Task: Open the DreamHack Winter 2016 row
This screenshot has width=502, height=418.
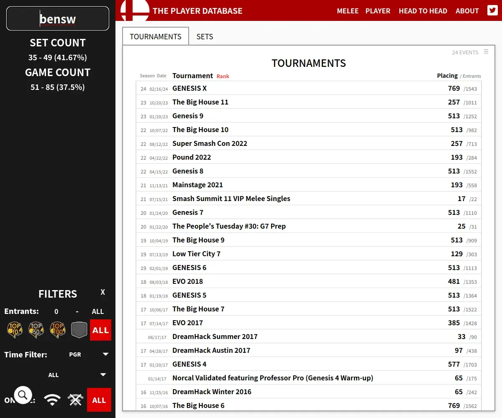Action: click(309, 392)
